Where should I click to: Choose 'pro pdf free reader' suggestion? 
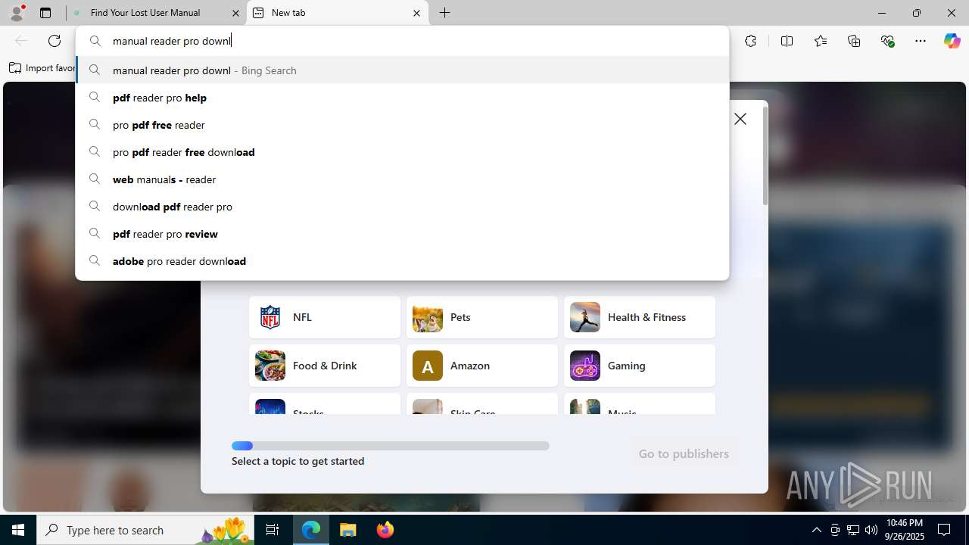coord(402,125)
